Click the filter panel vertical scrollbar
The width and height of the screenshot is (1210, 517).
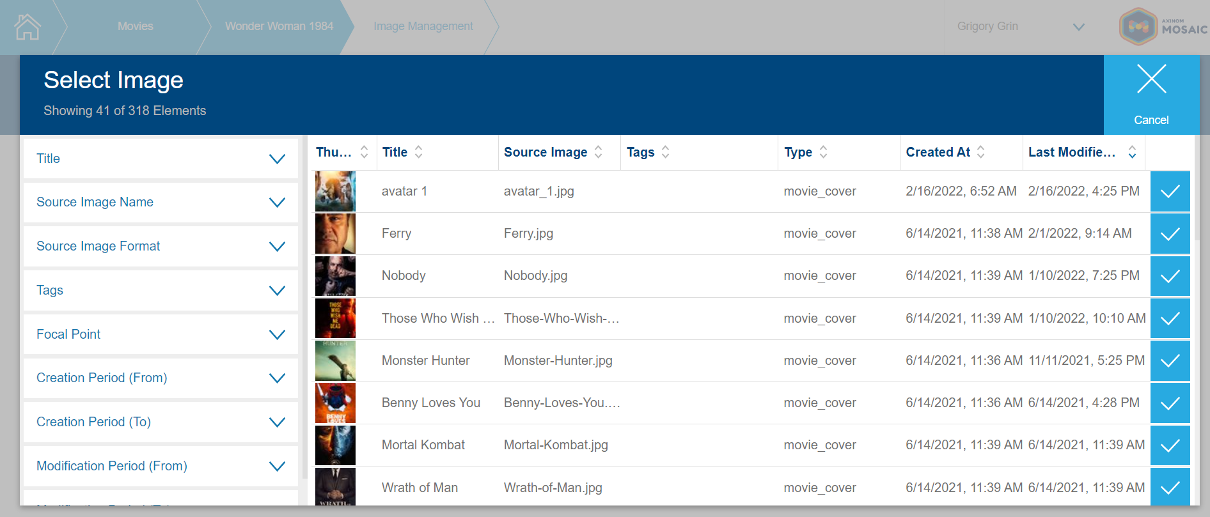(304, 307)
